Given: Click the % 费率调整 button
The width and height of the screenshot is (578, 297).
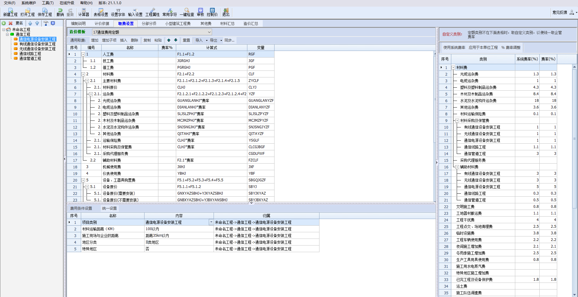Looking at the screenshot, I should [511, 48].
